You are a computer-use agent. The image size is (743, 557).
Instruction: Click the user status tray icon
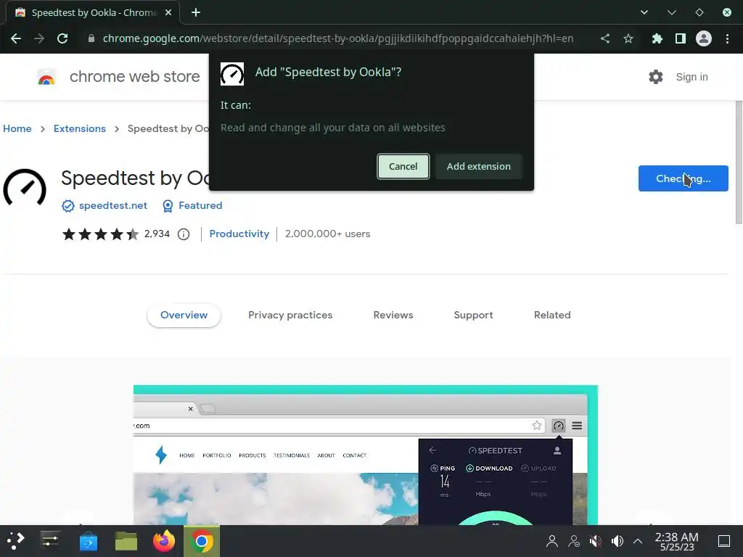574,541
